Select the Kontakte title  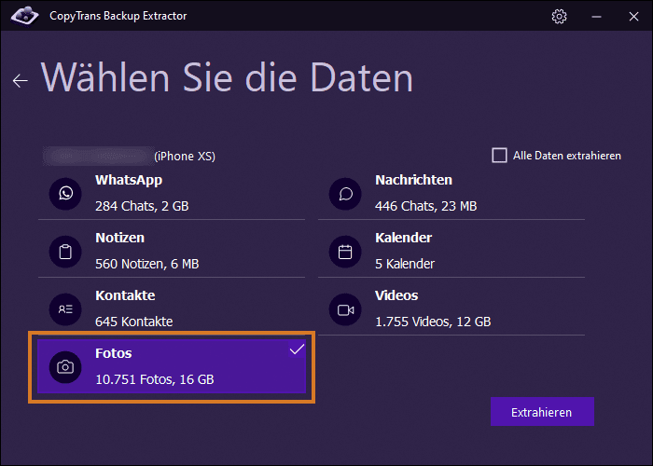click(125, 295)
